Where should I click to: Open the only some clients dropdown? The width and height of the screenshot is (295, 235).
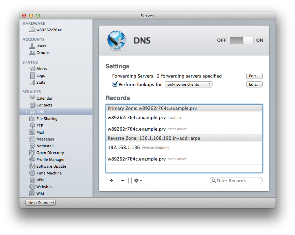pos(188,84)
